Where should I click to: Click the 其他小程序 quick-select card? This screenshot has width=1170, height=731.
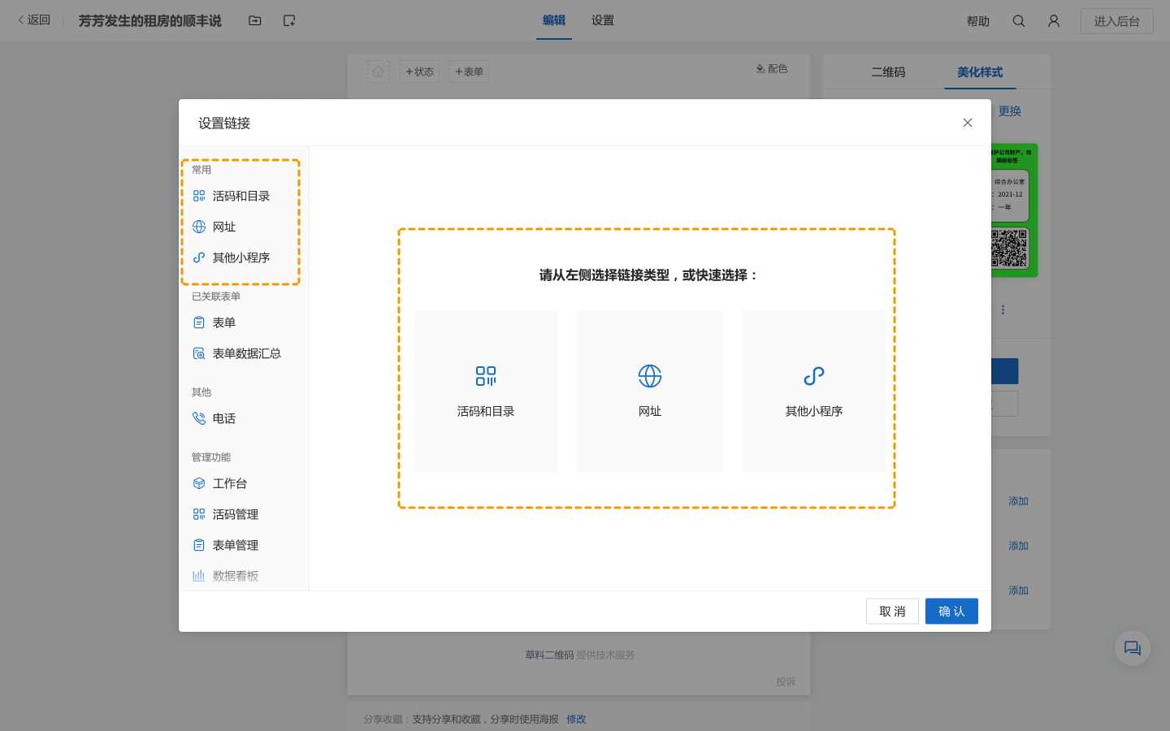click(x=814, y=391)
